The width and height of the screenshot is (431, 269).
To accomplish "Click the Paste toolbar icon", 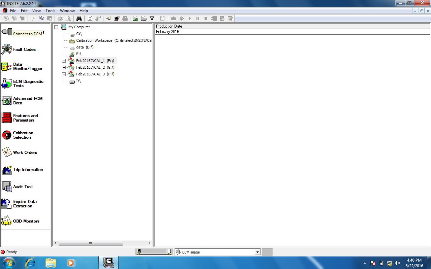I will click(x=50, y=19).
